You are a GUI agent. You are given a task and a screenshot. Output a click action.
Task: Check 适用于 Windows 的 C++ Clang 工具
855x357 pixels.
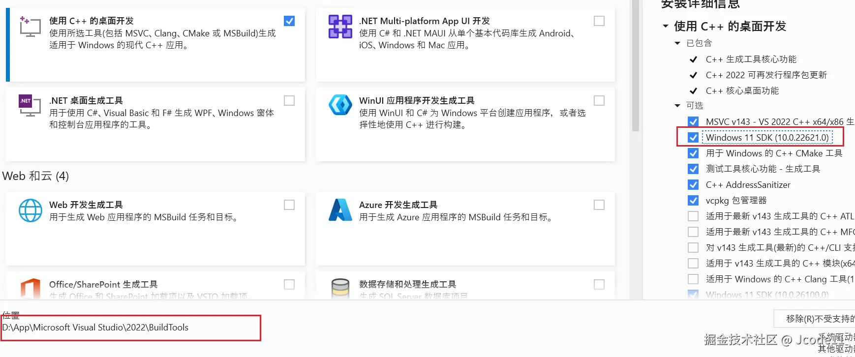[693, 279]
